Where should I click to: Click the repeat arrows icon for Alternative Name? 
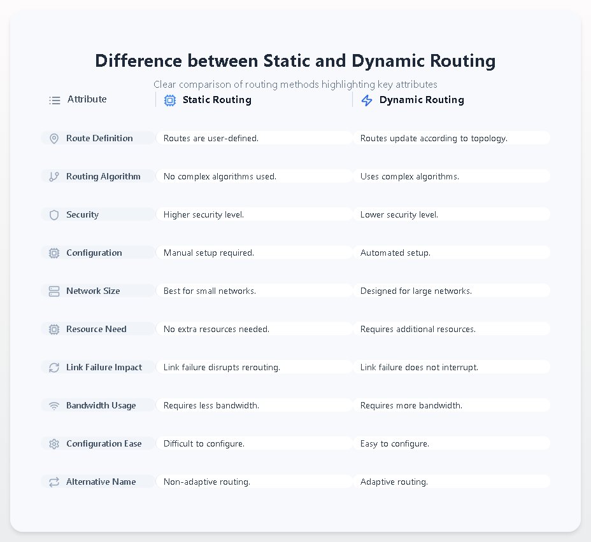(x=54, y=482)
